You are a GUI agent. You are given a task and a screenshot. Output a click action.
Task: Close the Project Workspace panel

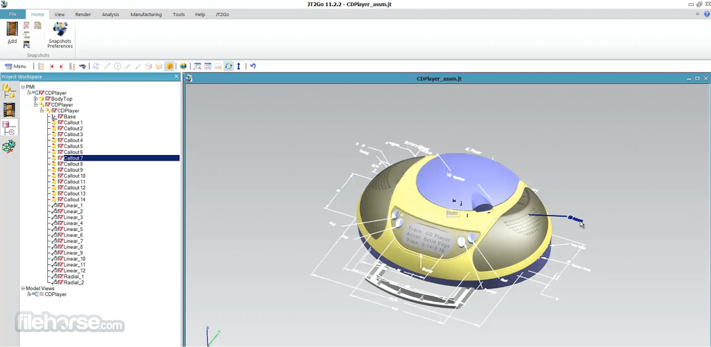[176, 77]
